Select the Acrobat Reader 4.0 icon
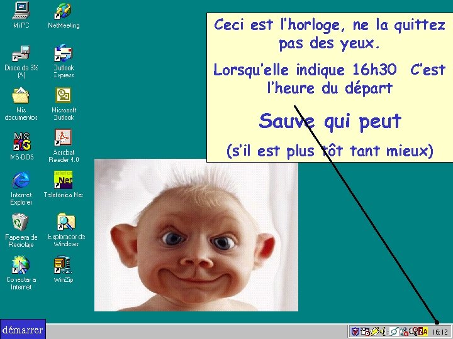 (64, 146)
